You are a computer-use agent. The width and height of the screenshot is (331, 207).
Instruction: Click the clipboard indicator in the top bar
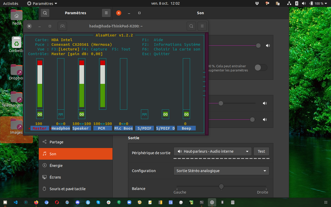278,3
